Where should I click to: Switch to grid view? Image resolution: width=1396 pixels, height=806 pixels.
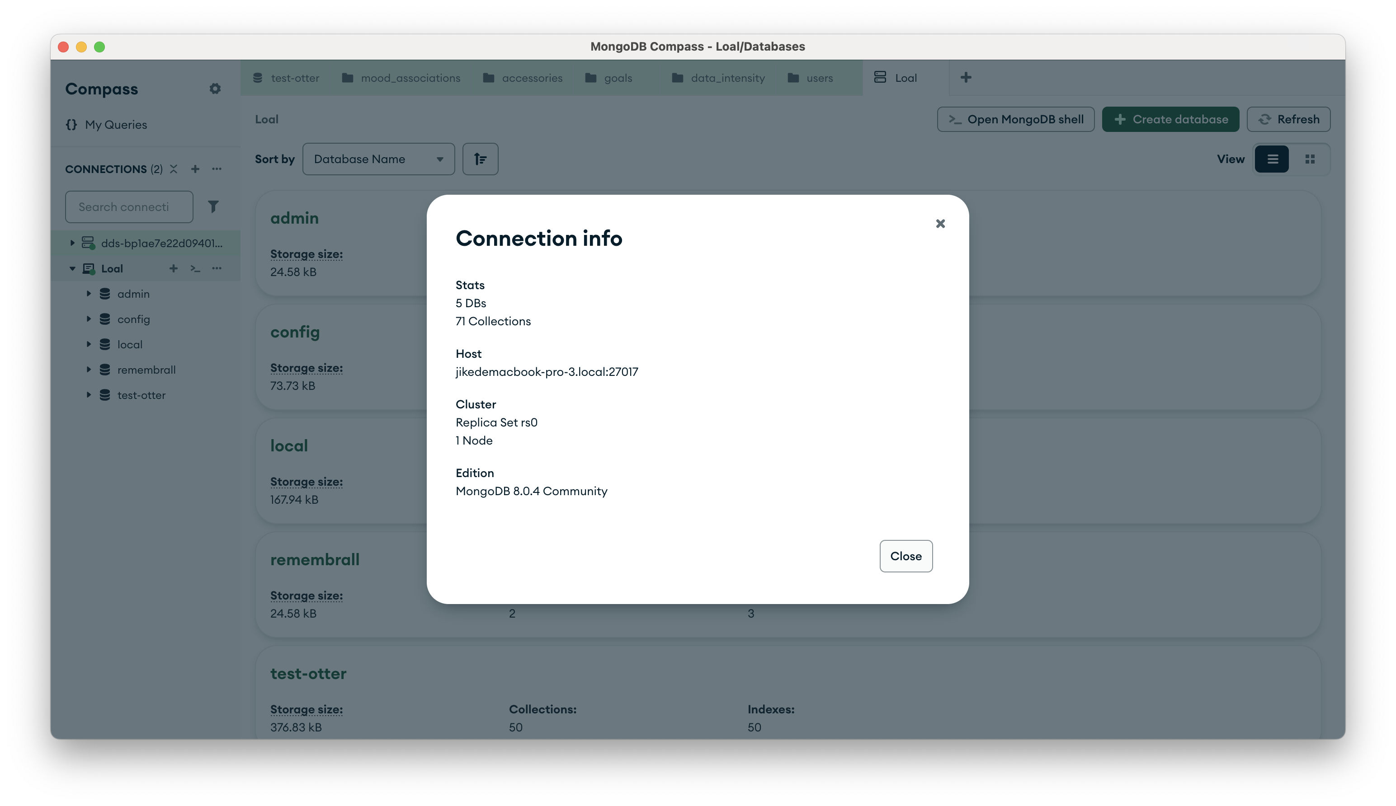pyautogui.click(x=1309, y=159)
